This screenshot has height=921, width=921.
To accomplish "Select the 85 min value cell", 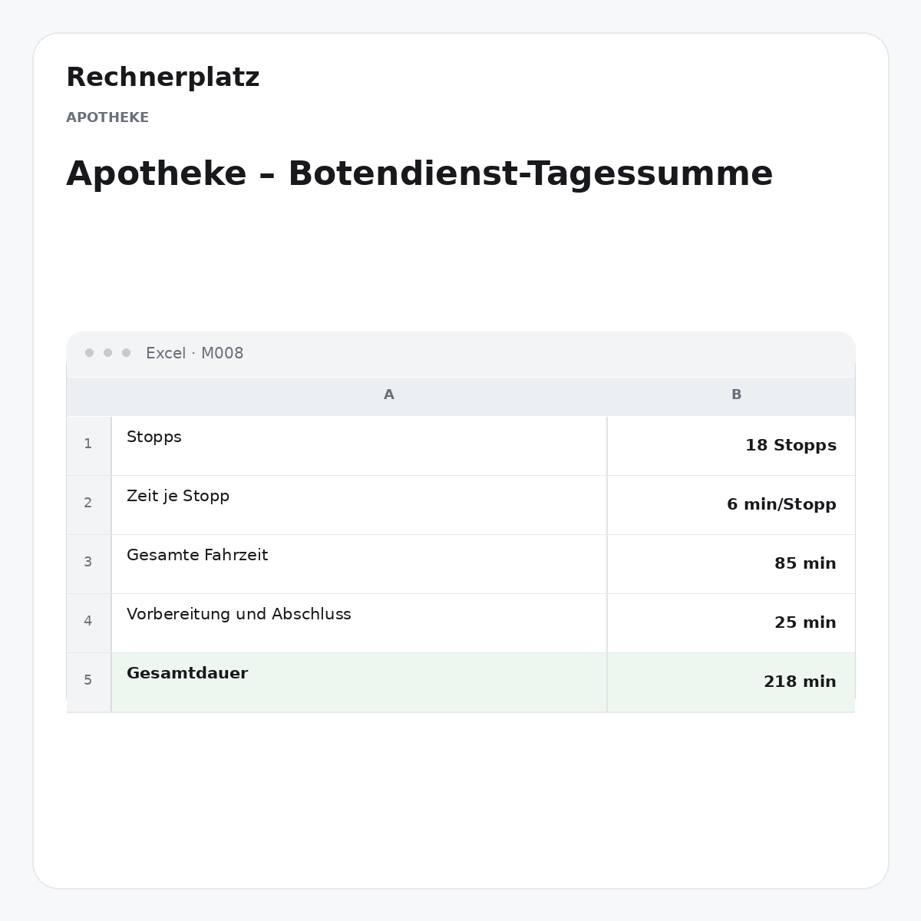I will [731, 564].
